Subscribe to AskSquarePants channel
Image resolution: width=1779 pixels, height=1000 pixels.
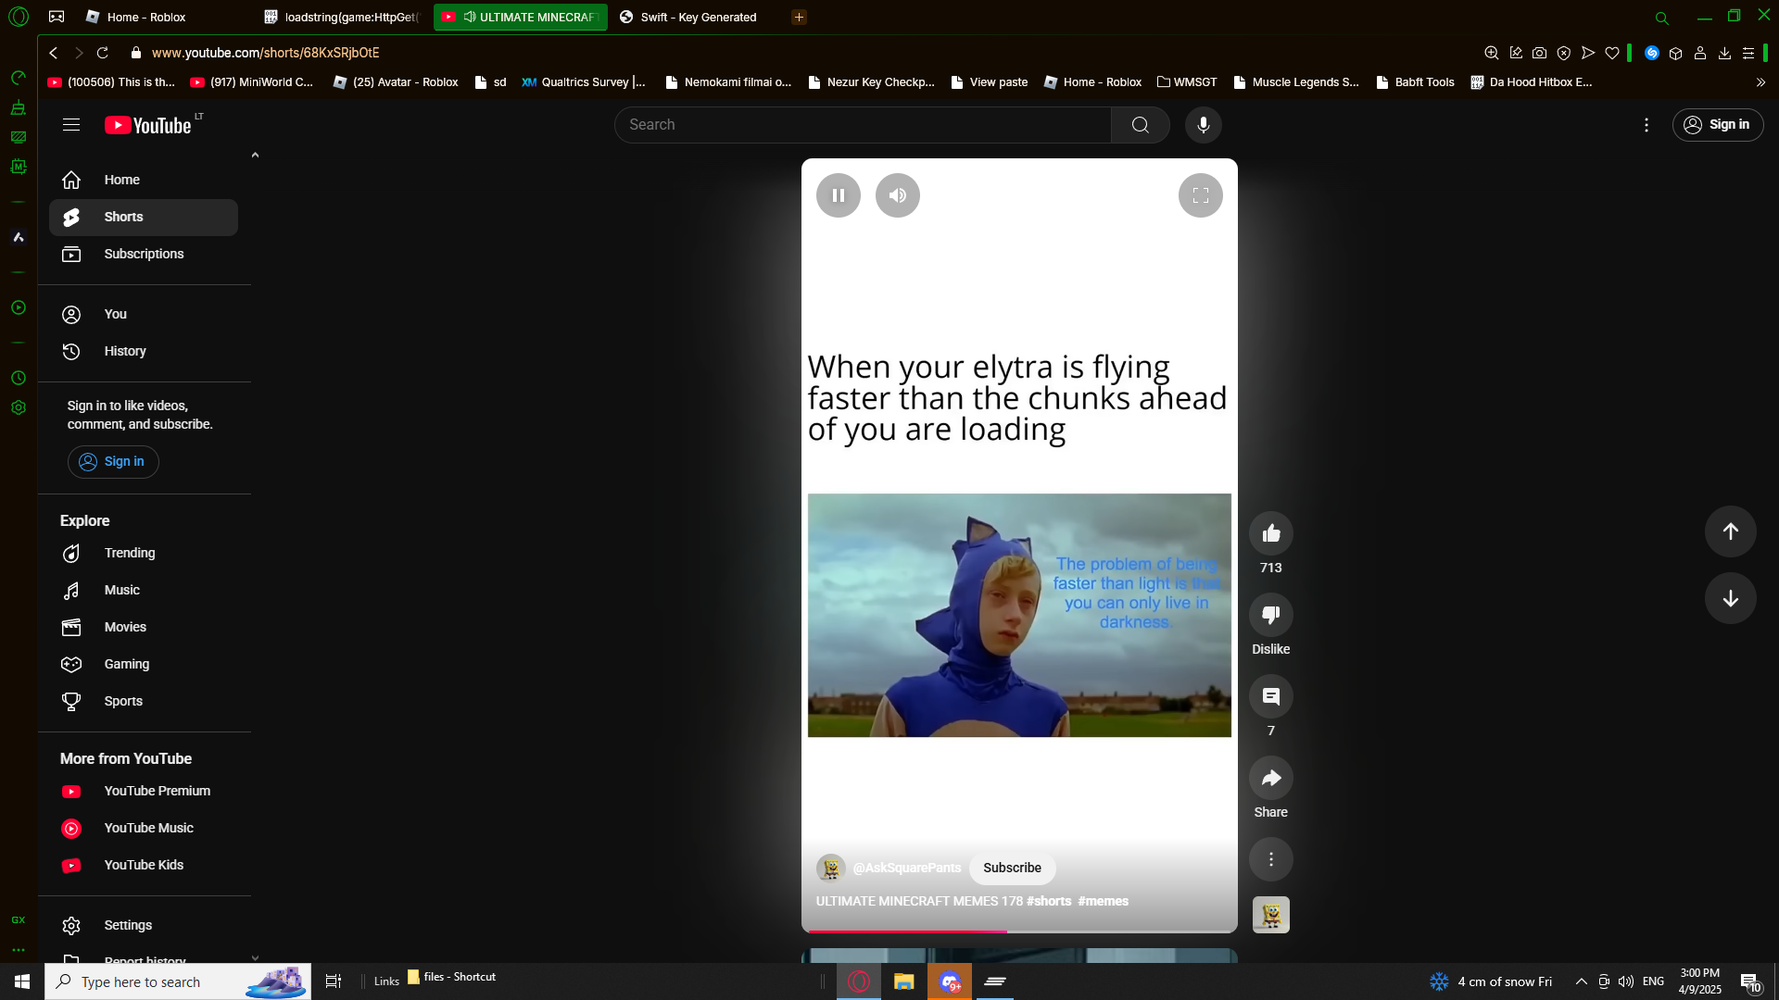click(1012, 868)
